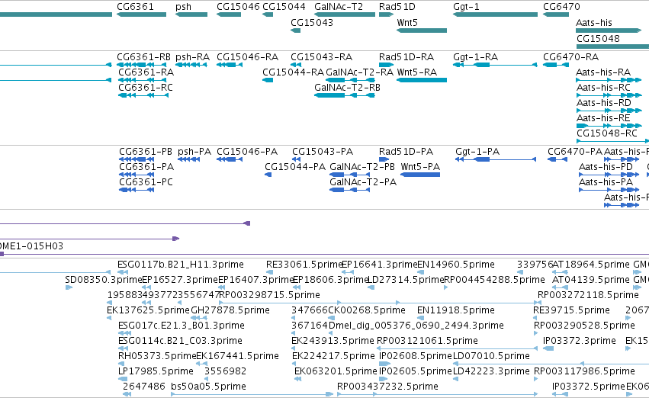Select the psh-RA transcript label
Viewport: 649px width, 398px height.
point(192,56)
